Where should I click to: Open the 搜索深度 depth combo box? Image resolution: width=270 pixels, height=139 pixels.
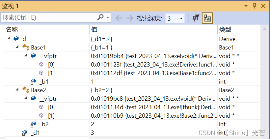tap(175, 18)
